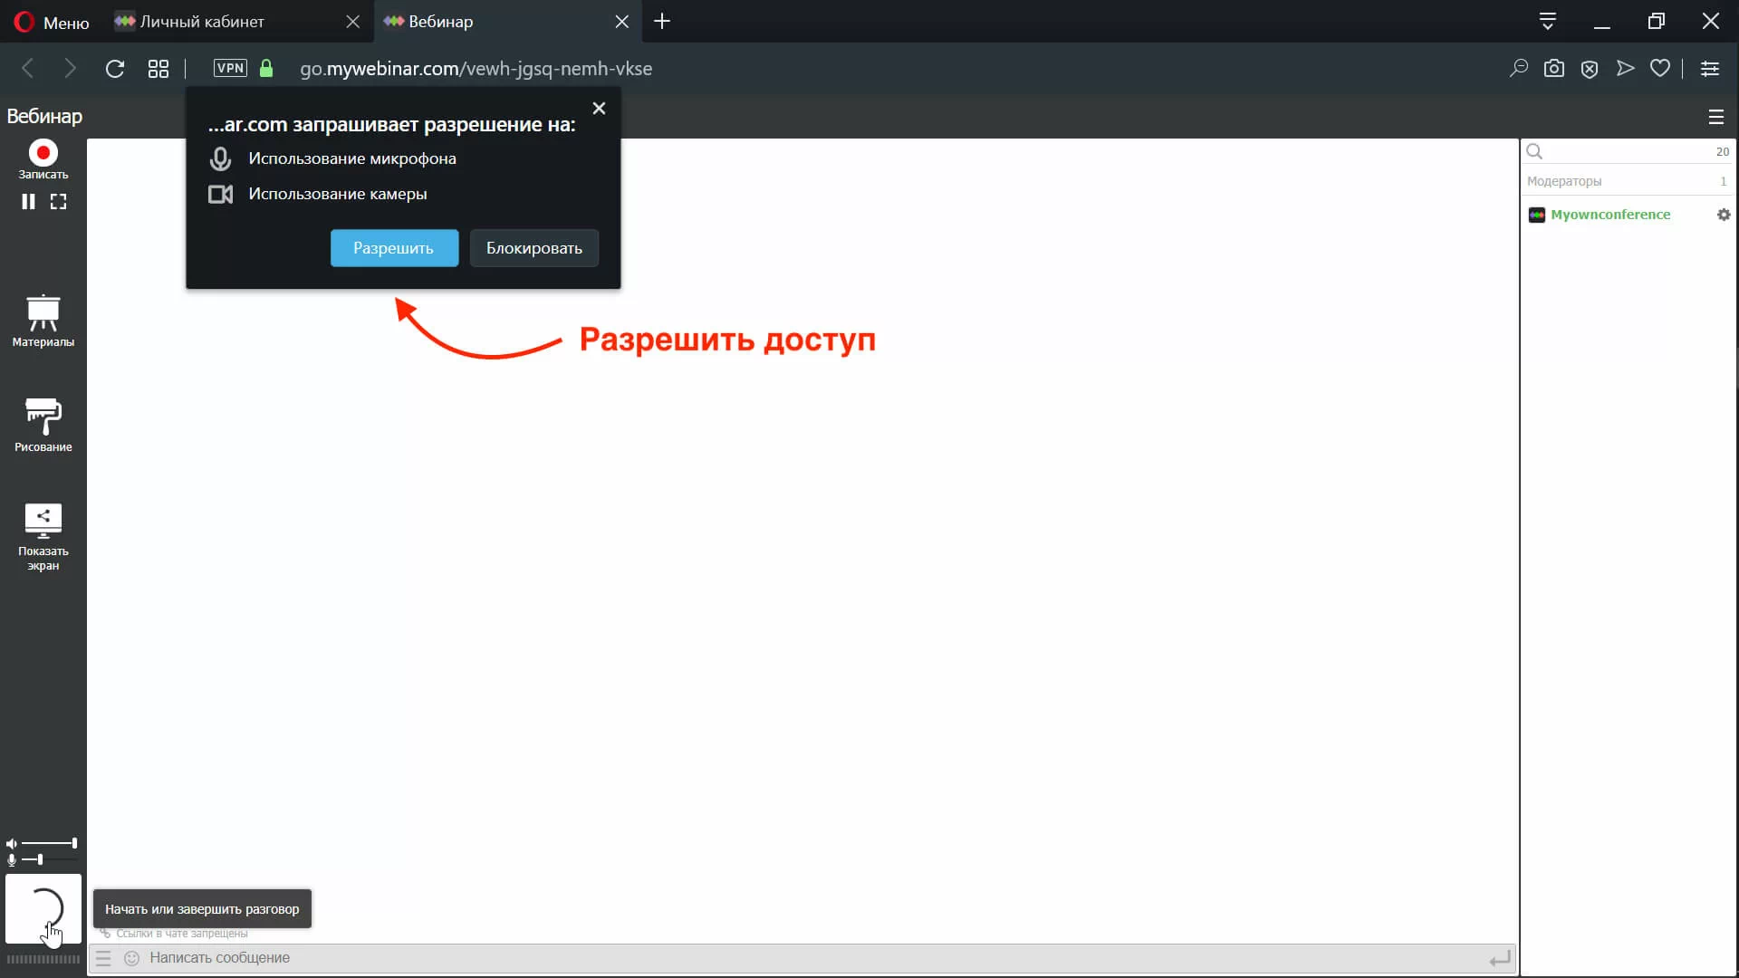This screenshot has width=1739, height=978.
Task: Open the emoji picker in chat
Action: point(131,958)
